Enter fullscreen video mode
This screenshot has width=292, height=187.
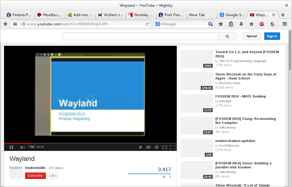click(x=173, y=147)
